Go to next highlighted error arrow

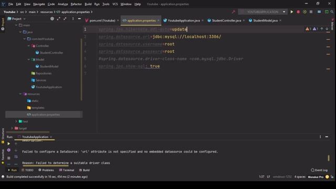[327, 29]
